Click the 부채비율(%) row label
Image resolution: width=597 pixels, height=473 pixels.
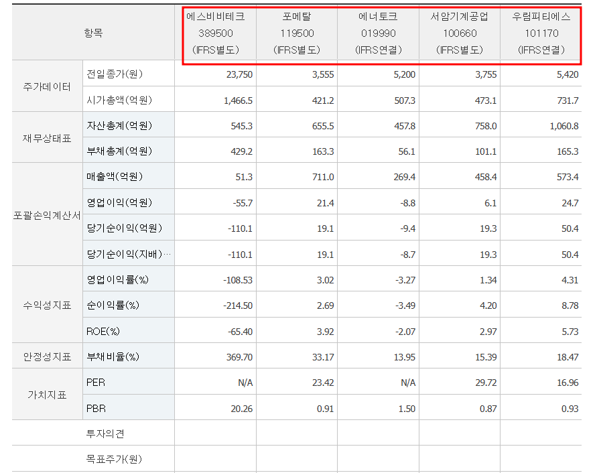pos(113,357)
